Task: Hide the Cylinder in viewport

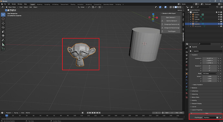Action: click(x=219, y=19)
